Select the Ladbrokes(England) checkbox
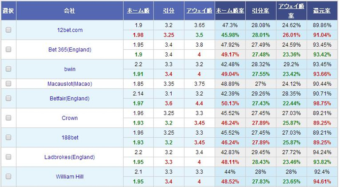 click(8, 157)
